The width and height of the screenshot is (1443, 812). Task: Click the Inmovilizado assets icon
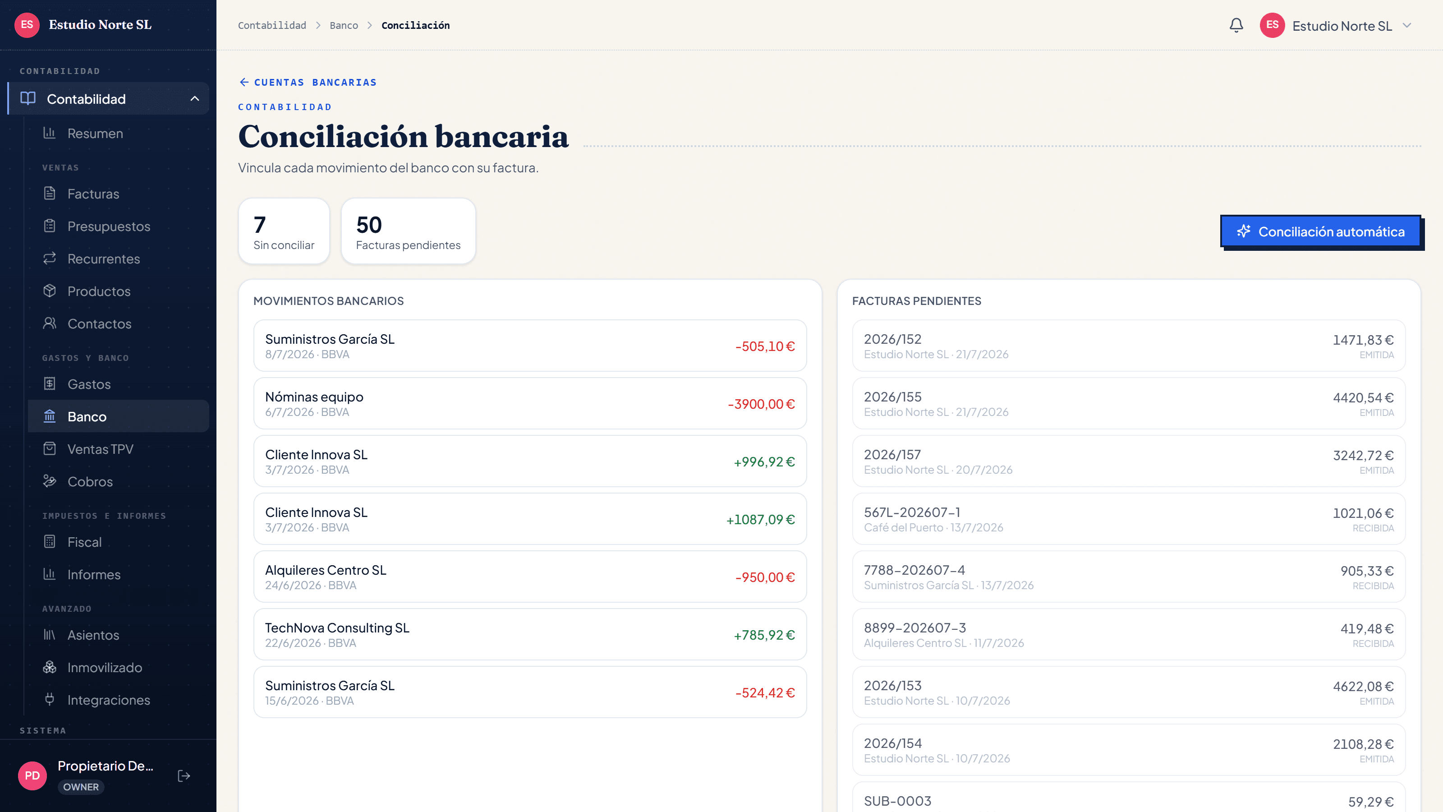pyautogui.click(x=49, y=668)
